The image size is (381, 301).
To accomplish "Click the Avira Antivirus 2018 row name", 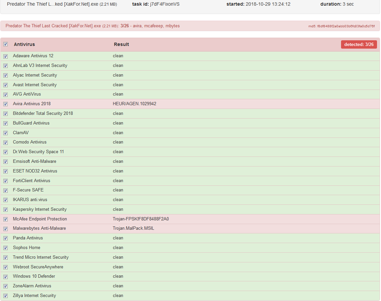I will [x=32, y=104].
